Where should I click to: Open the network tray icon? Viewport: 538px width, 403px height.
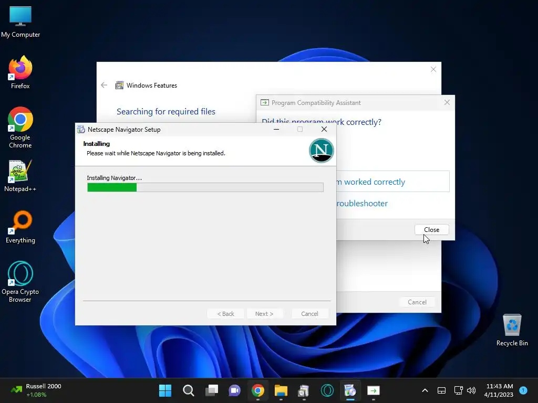click(458, 390)
